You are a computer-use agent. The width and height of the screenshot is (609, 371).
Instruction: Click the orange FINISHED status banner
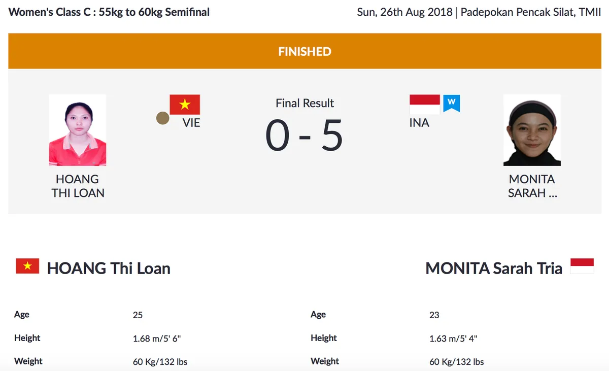[304, 51]
